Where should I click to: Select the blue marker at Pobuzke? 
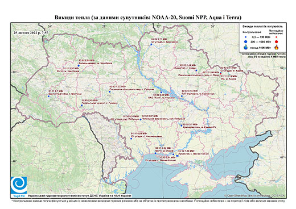pyautogui.click(x=141, y=119)
